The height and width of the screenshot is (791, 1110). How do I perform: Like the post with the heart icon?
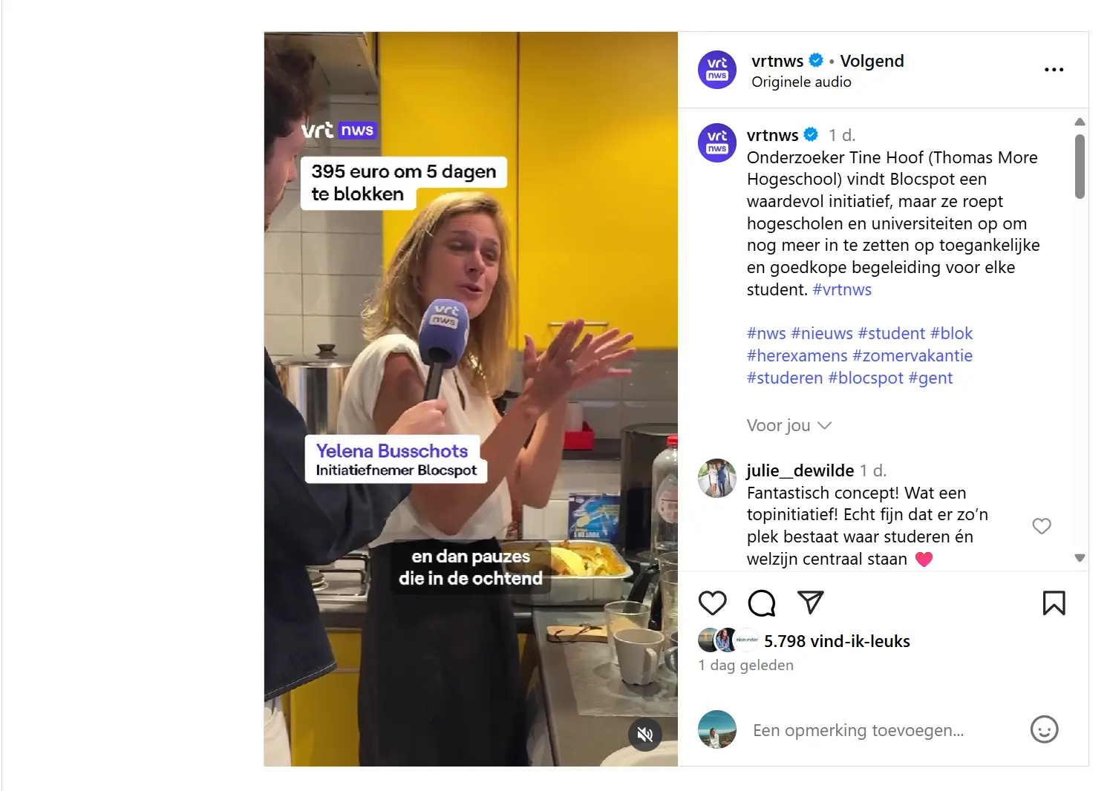coord(712,603)
